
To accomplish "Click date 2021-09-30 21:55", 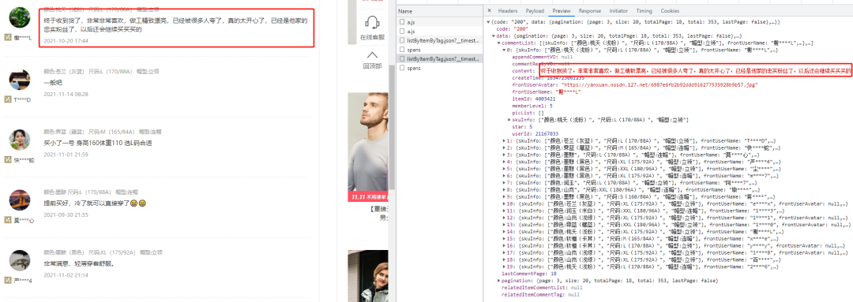I will [66, 214].
